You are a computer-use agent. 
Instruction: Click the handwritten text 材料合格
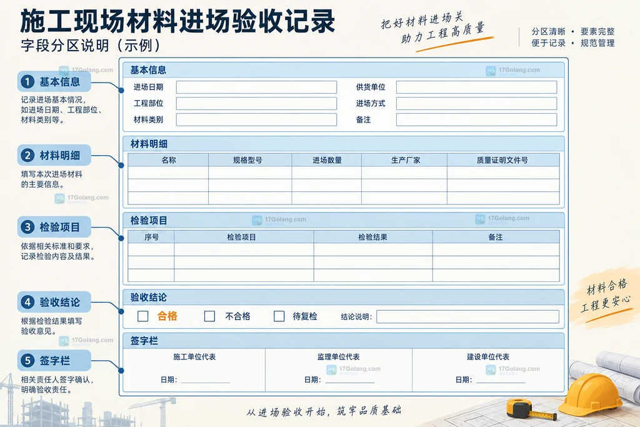tap(607, 286)
